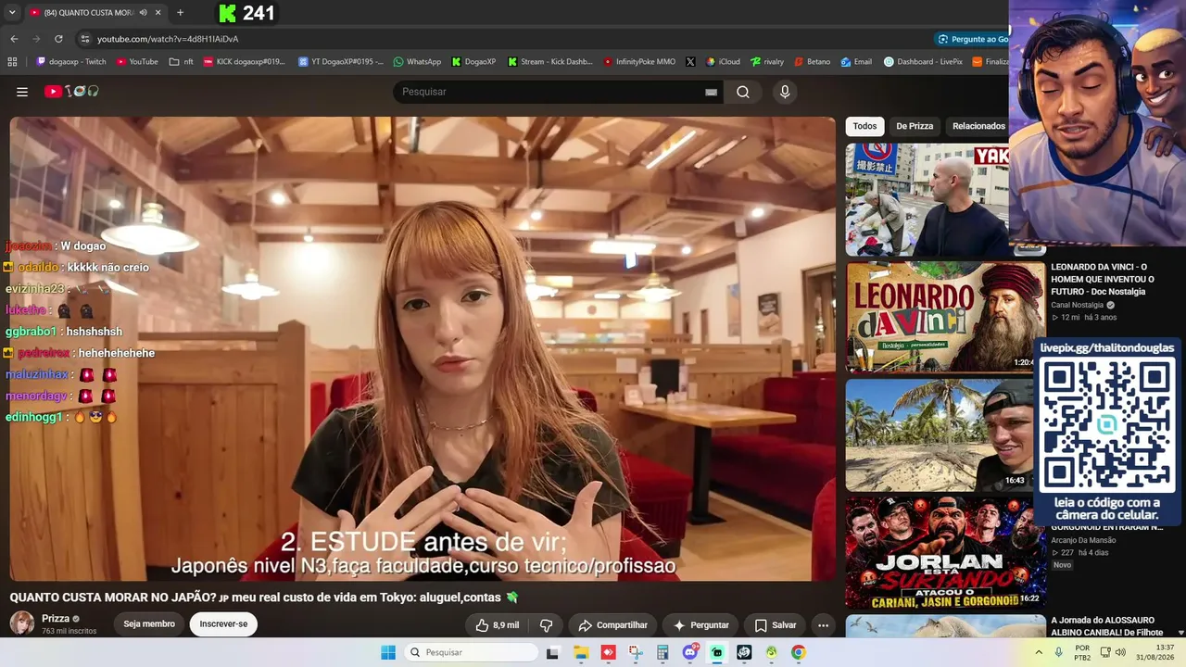Open the Calculator taskbar icon

662,652
